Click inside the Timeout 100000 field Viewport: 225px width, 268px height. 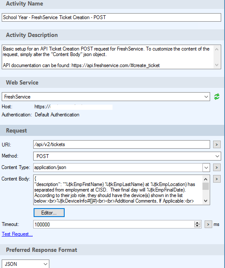(x=114, y=224)
